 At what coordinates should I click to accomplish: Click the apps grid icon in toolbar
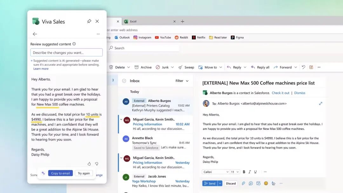(311, 67)
